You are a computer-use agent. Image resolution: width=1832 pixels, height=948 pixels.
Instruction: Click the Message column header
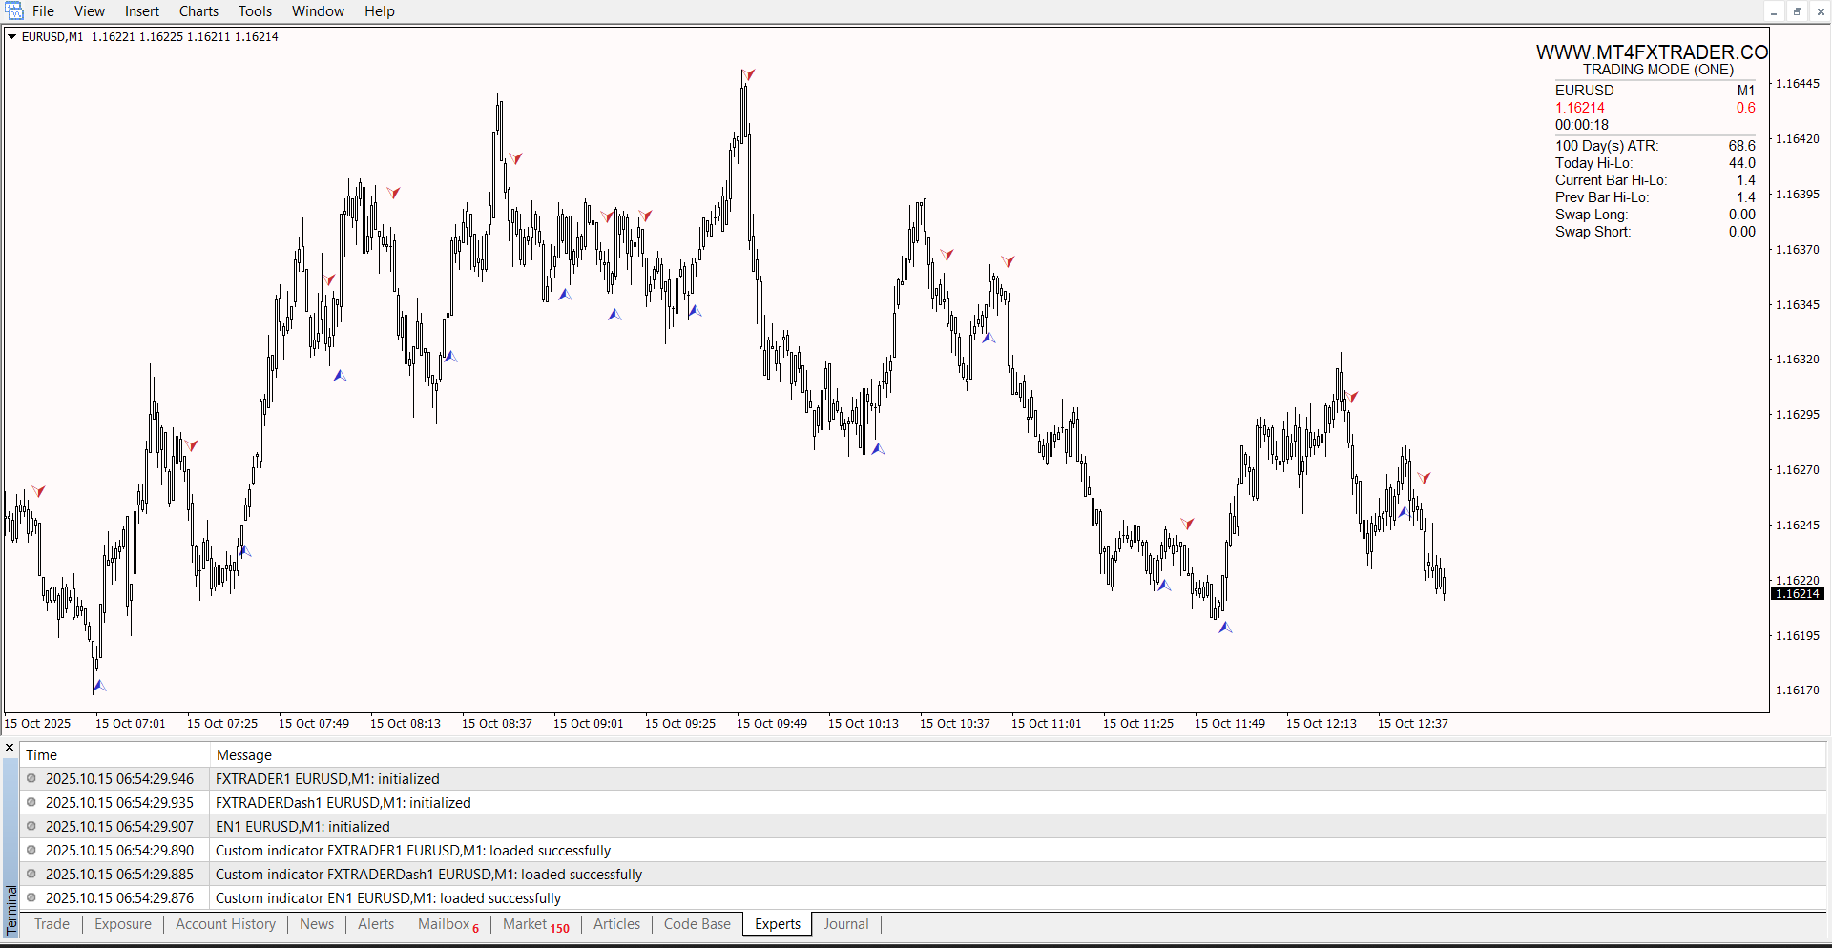click(244, 755)
